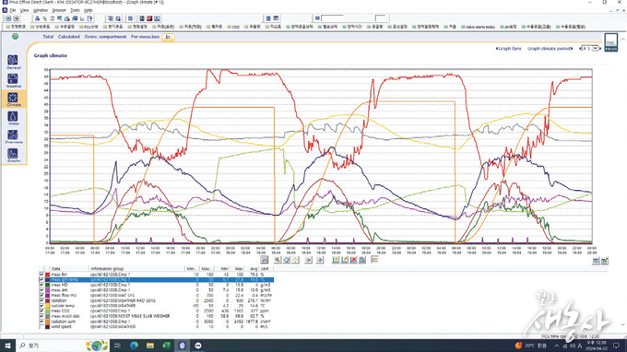Uncheck the radiation sum curve checkbox
627x352 pixels.
(41, 322)
